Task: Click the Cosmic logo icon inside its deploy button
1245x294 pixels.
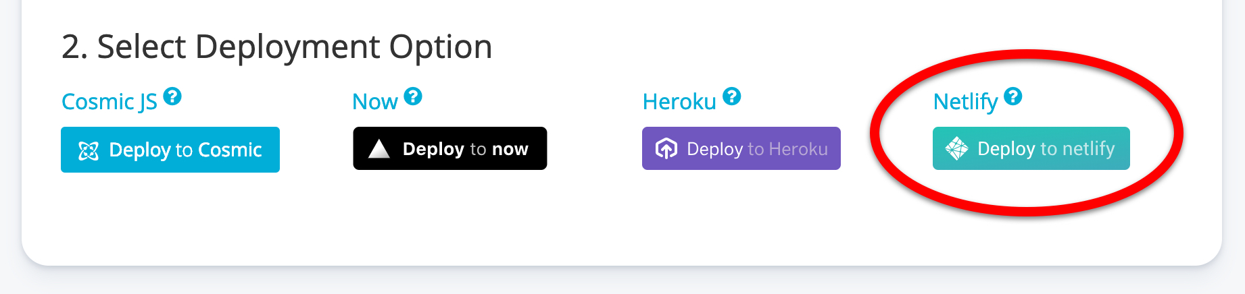Action: (x=89, y=150)
